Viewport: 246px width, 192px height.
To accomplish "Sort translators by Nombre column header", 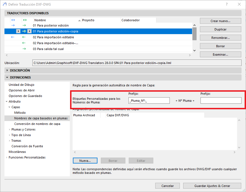I will coord(57,20).
